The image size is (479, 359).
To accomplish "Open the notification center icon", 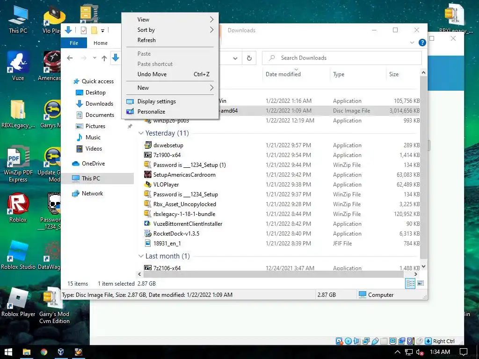I will (x=464, y=352).
